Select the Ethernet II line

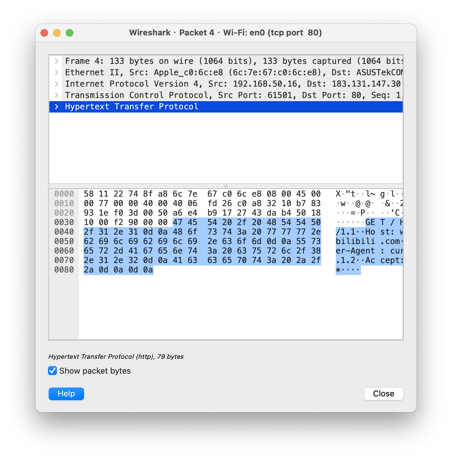(x=226, y=72)
